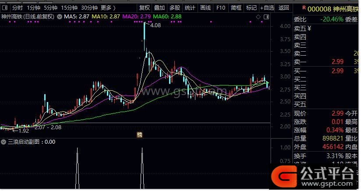361x191 pixels.
Task: Open F10 company info
Action: pos(220,8)
